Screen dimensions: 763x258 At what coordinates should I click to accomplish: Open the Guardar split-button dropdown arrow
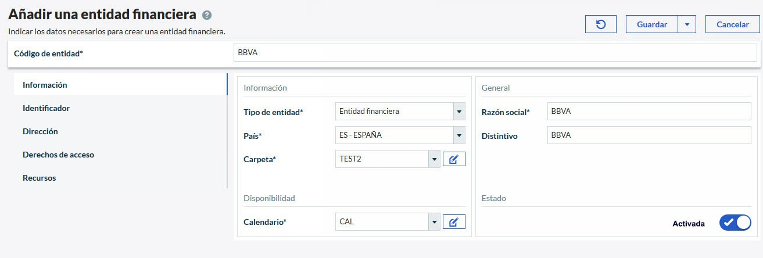686,24
